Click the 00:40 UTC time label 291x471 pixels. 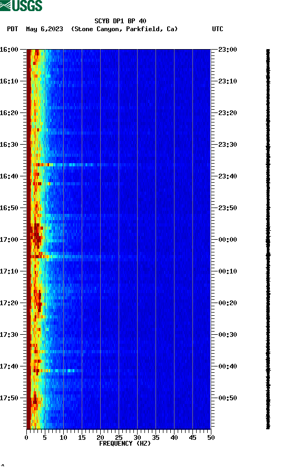pyautogui.click(x=228, y=366)
